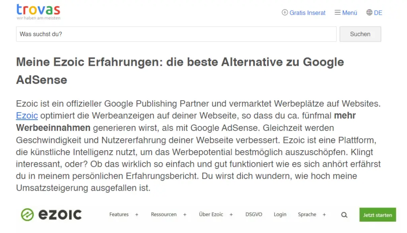Open the Menü navigation item

pos(350,13)
